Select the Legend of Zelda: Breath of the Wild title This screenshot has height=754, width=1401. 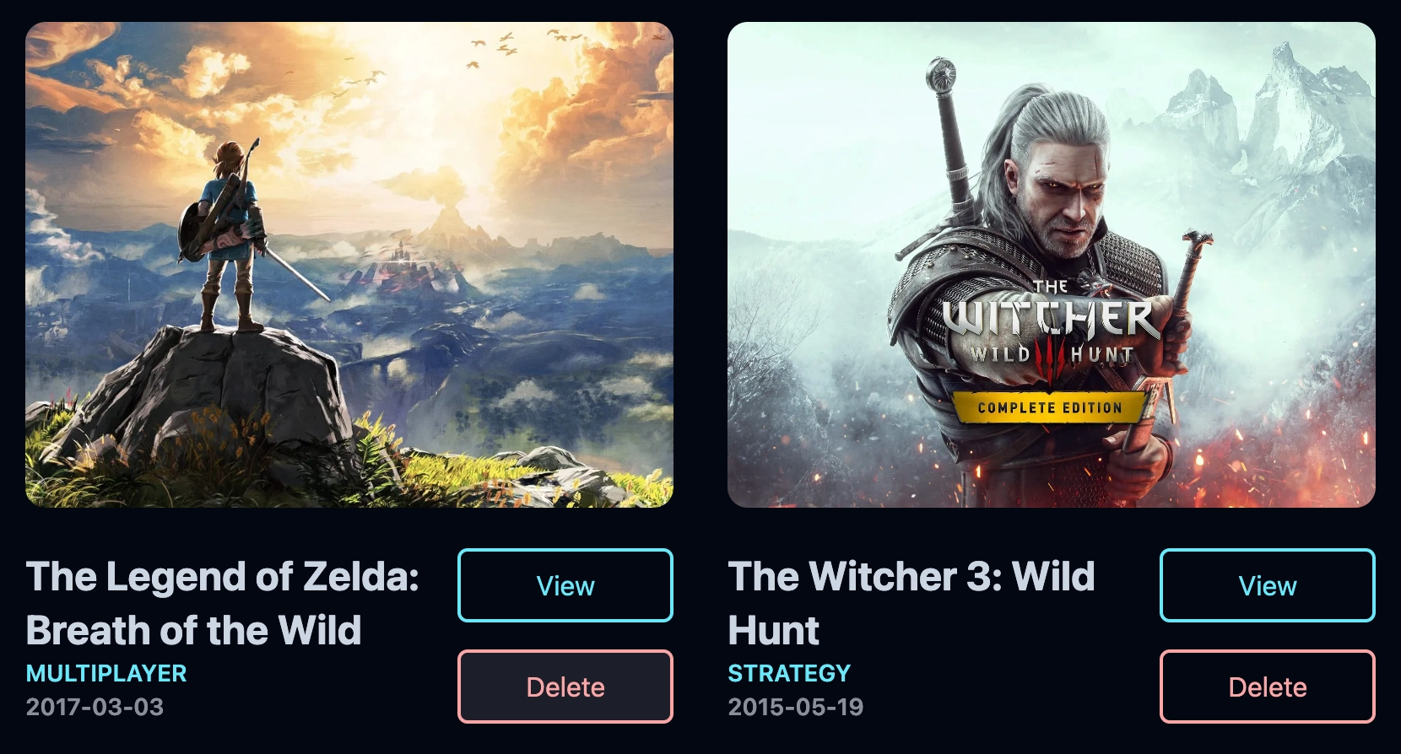[x=223, y=603]
